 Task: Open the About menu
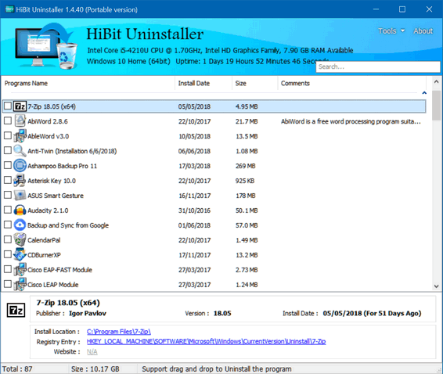423,31
